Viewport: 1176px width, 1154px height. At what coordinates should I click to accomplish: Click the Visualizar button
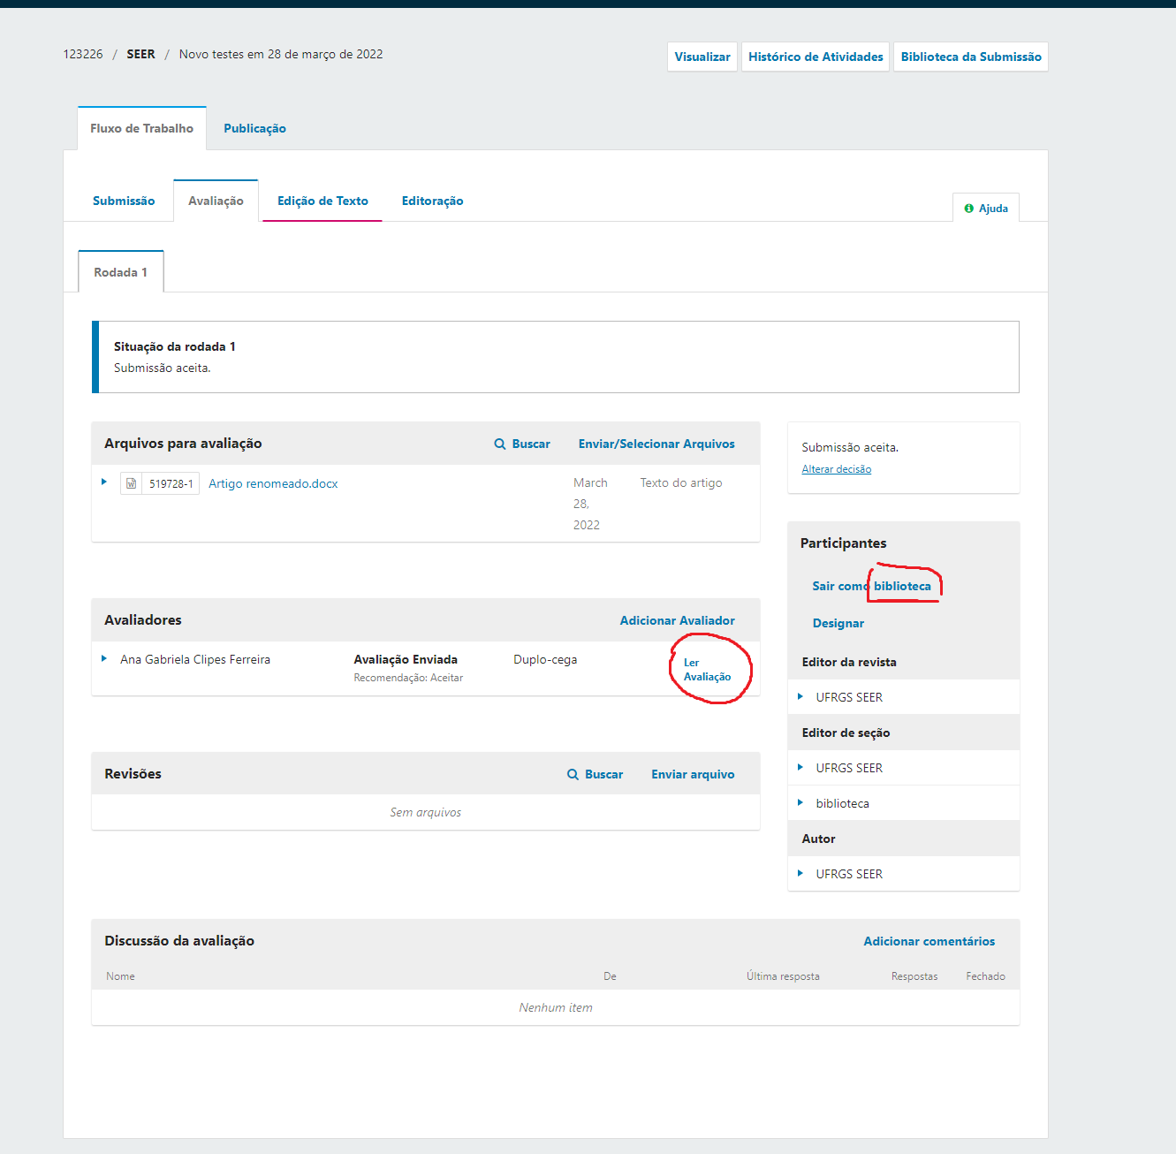(x=702, y=57)
